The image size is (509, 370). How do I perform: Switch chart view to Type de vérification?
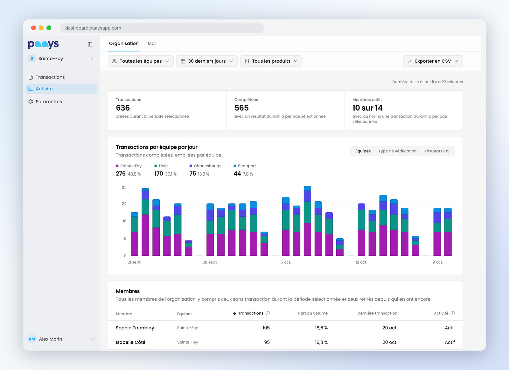coord(397,151)
